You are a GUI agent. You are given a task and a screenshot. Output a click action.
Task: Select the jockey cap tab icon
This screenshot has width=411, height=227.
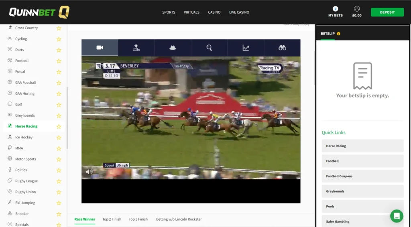[173, 48]
